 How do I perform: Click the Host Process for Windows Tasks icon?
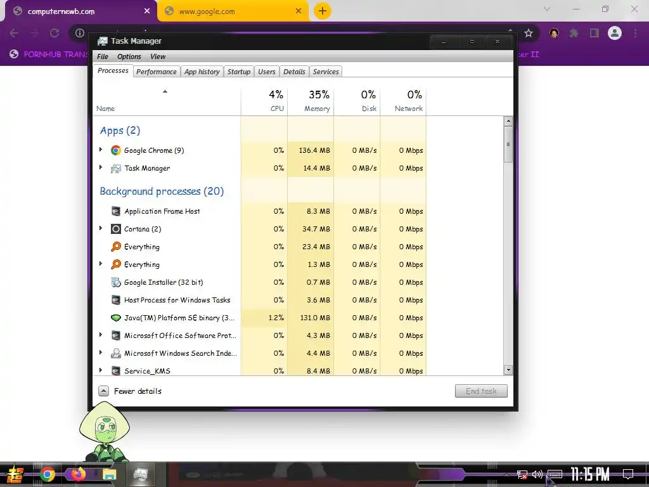point(116,300)
